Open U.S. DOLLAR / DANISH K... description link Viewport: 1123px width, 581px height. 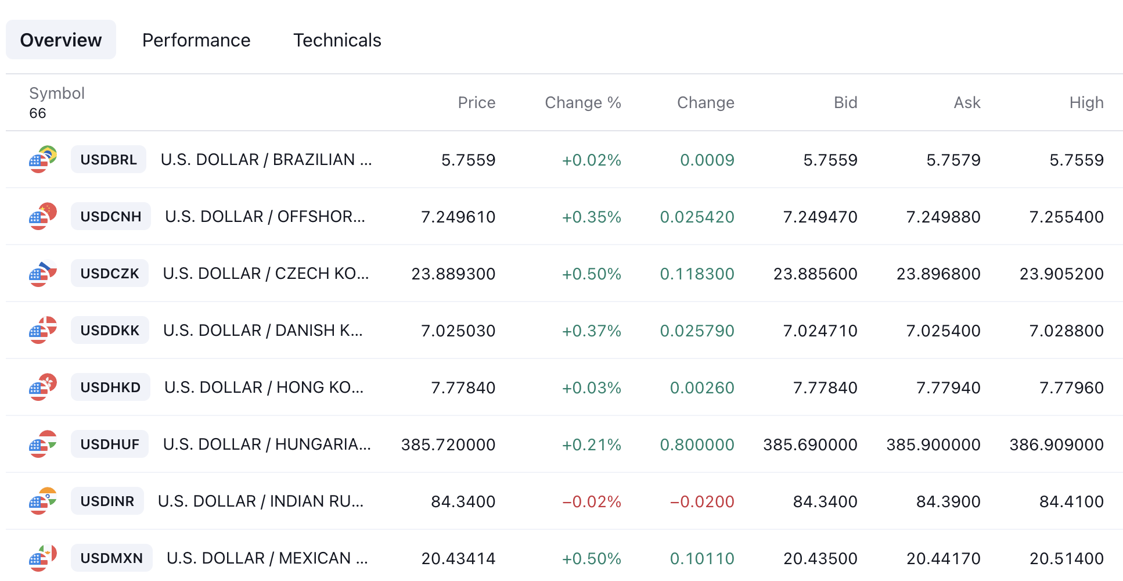(263, 330)
